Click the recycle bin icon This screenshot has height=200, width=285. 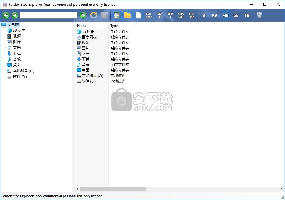[x=259, y=15]
